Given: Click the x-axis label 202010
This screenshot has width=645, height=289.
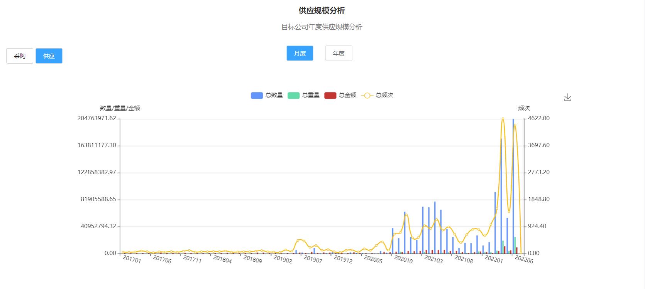Looking at the screenshot, I should tap(403, 259).
